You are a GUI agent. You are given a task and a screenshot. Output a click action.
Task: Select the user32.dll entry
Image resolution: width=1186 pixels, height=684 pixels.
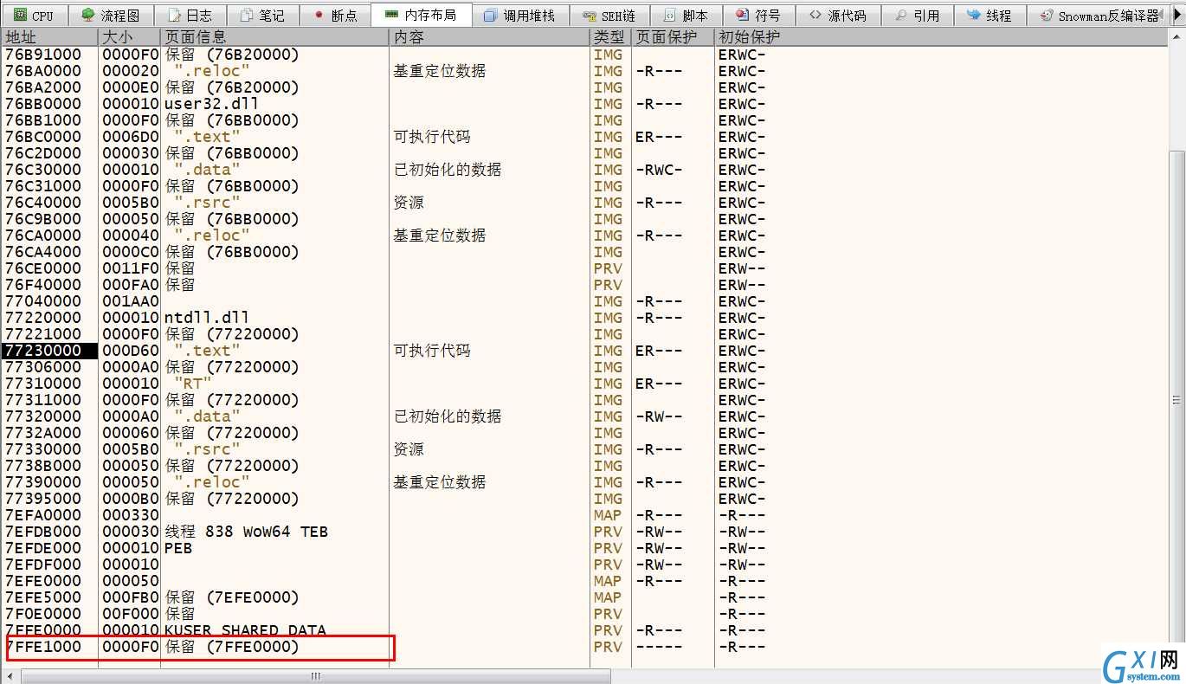click(x=211, y=104)
